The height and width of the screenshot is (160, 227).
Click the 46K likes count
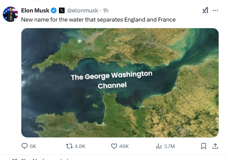tap(124, 146)
